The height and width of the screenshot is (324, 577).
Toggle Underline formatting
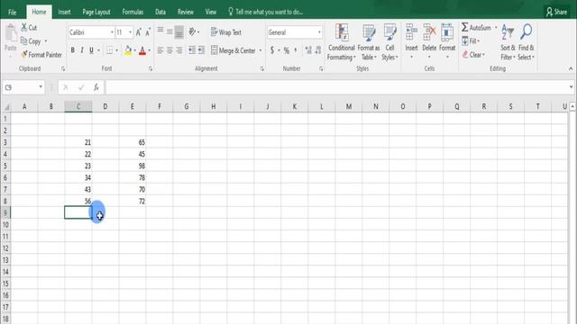[91, 50]
